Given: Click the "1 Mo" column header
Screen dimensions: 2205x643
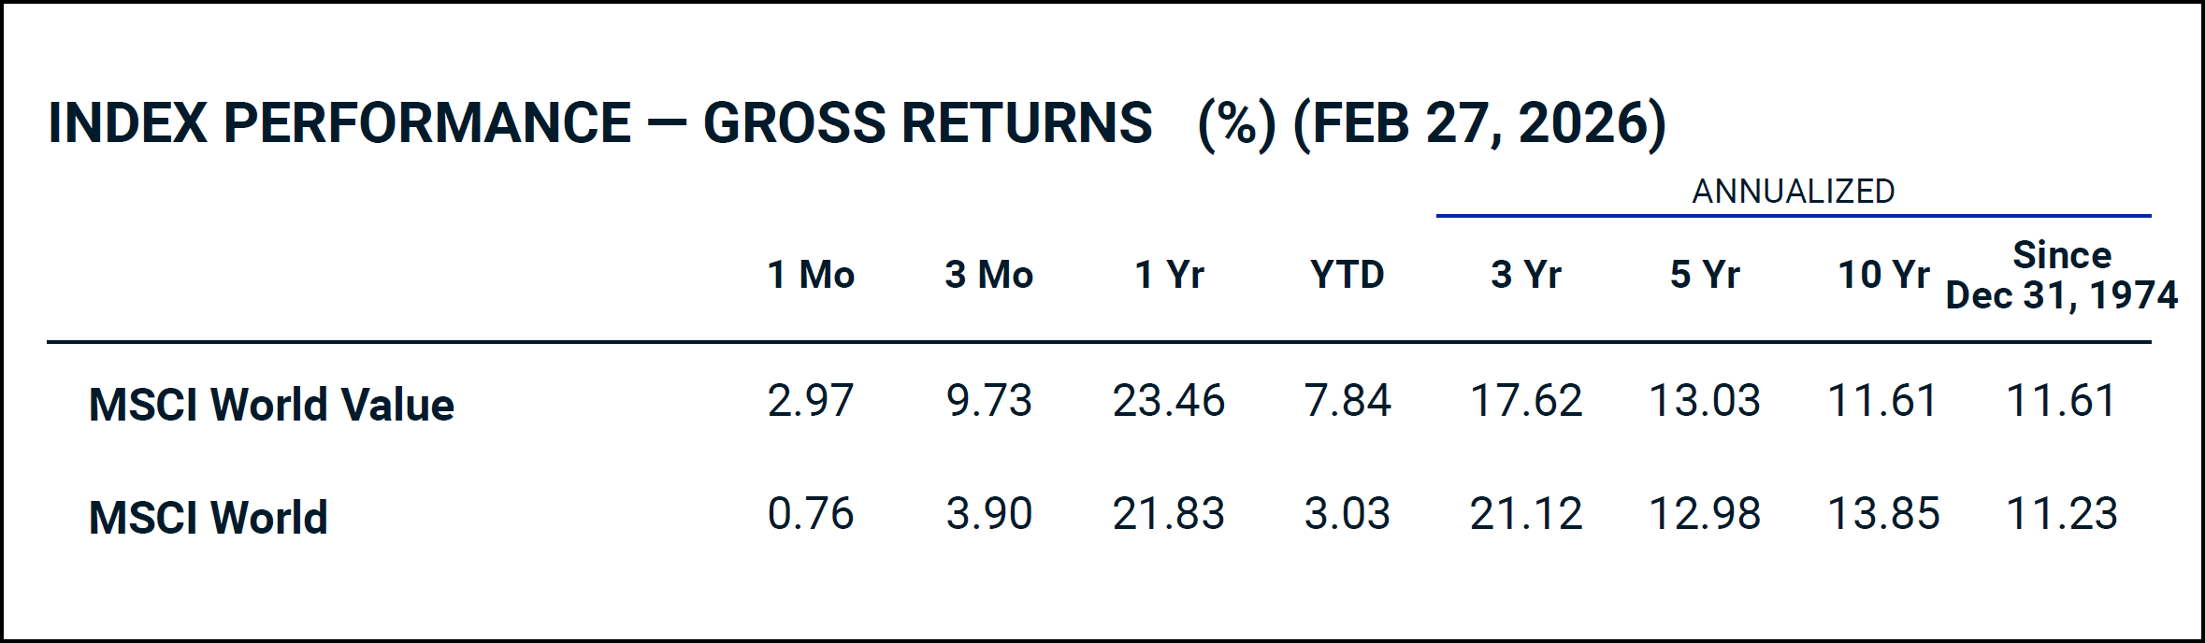Looking at the screenshot, I should [811, 275].
